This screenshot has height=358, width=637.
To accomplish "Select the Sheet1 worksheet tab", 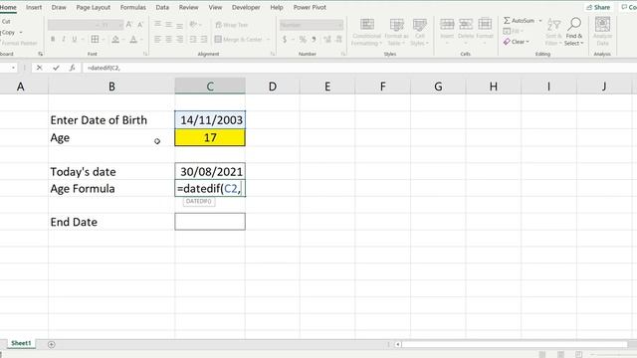I will (21, 343).
